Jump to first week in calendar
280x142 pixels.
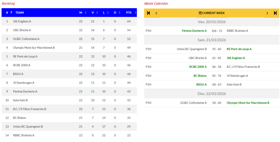click(148, 13)
